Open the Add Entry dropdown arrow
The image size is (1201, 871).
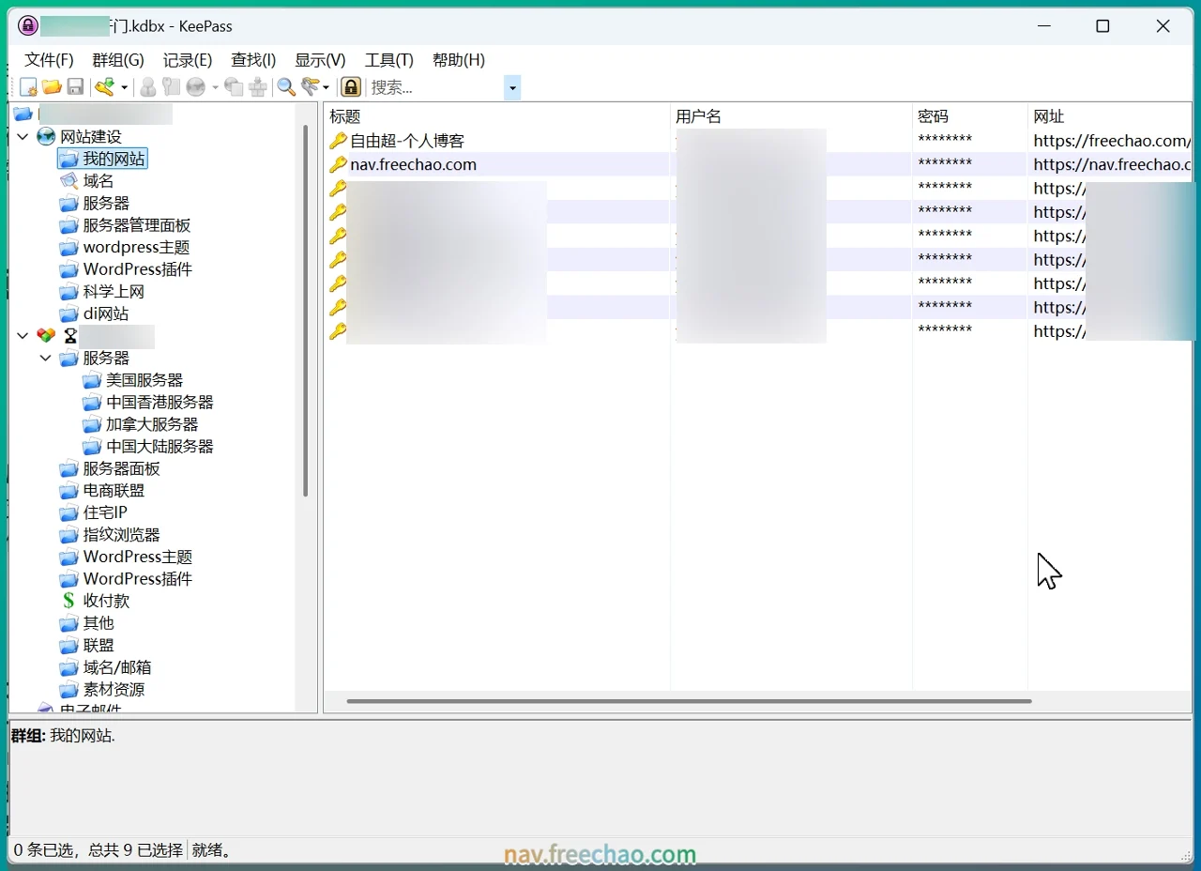pyautogui.click(x=124, y=87)
